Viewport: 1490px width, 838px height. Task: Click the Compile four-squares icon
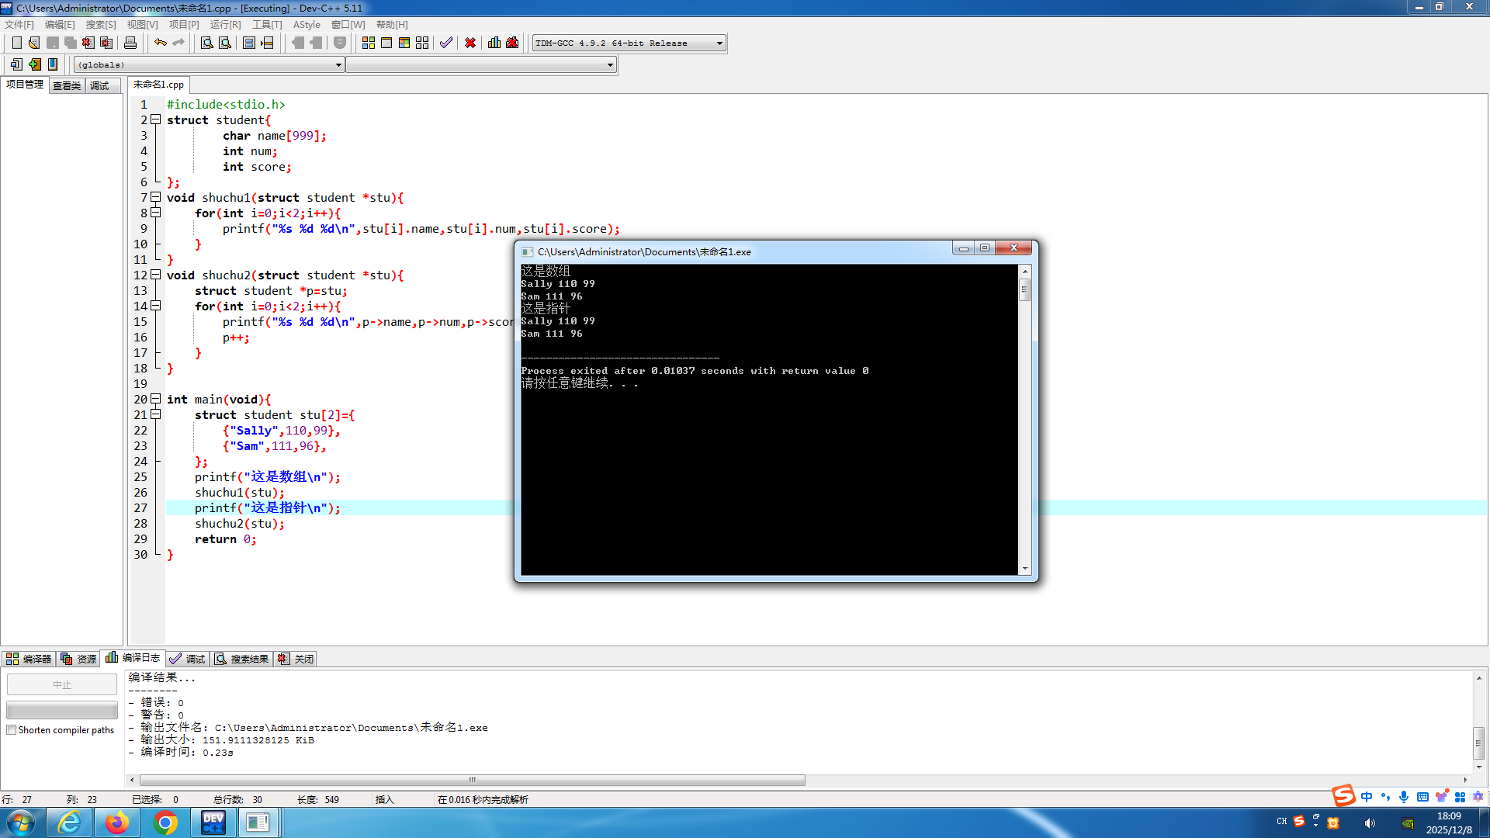(369, 43)
